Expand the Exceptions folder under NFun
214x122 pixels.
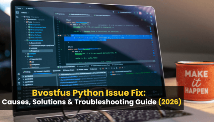tap(28, 65)
